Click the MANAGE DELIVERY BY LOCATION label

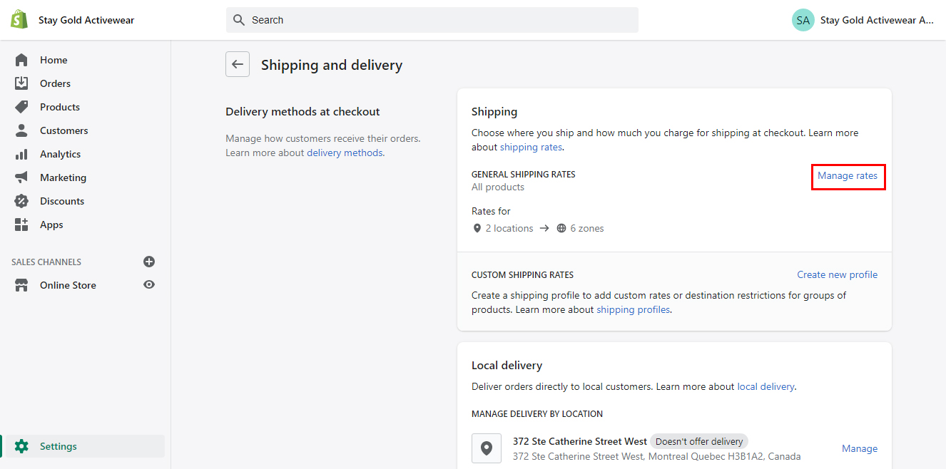click(537, 413)
